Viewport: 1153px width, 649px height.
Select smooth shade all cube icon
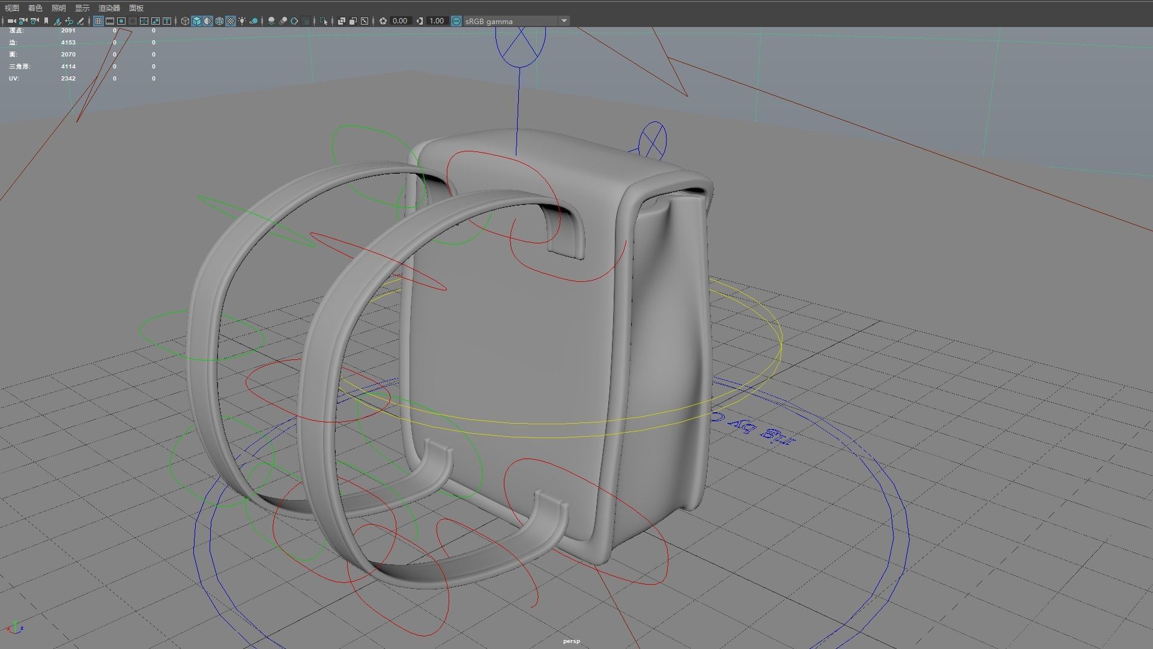pos(196,21)
